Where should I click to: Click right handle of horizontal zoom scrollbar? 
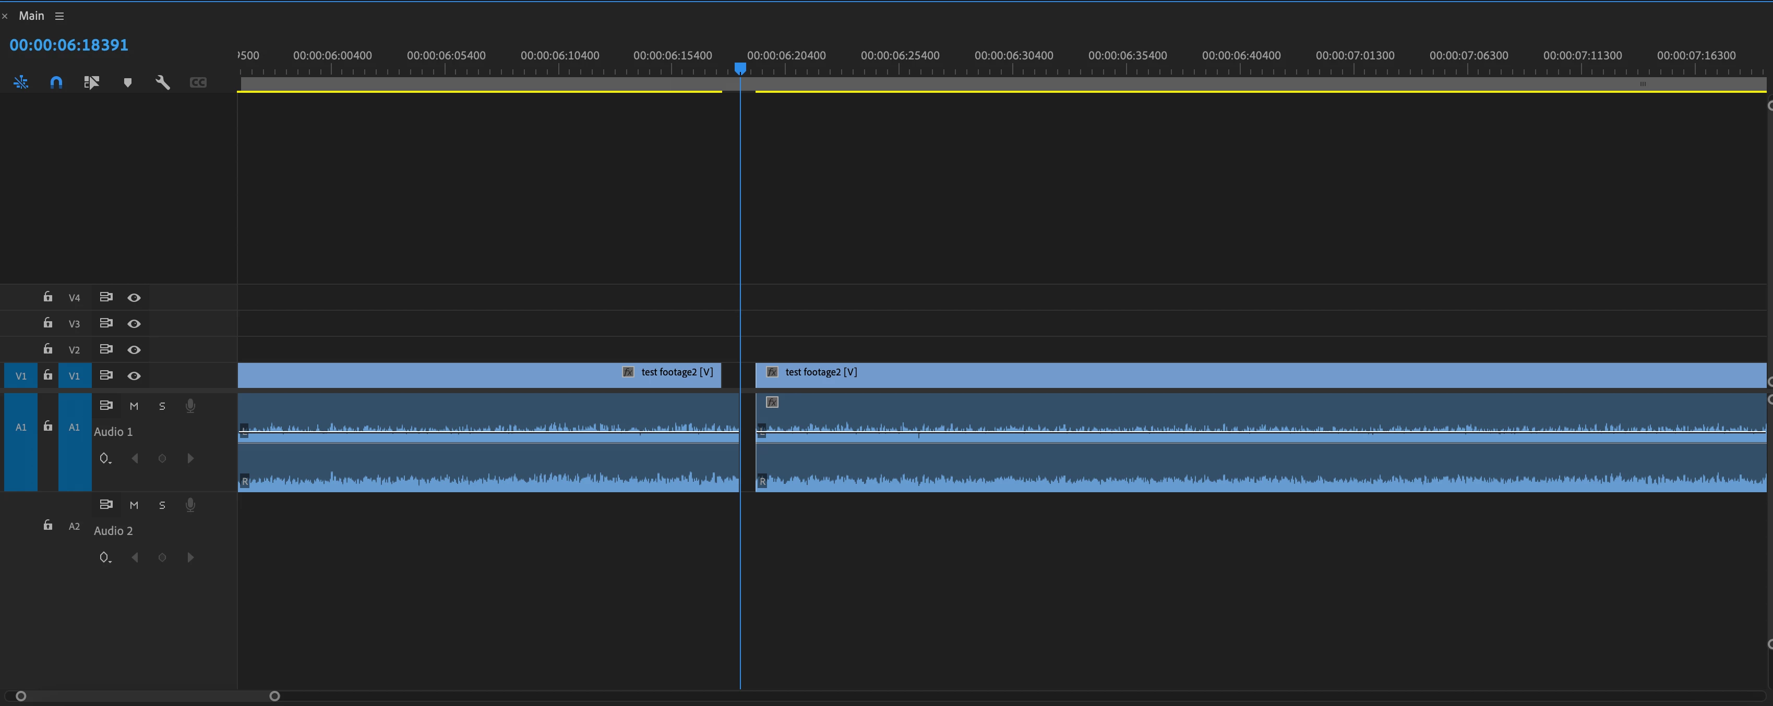point(274,696)
